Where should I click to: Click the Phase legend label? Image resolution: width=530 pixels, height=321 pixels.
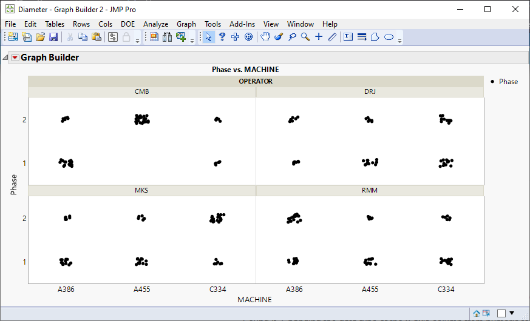(x=508, y=82)
